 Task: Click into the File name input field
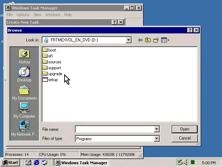tap(115, 129)
